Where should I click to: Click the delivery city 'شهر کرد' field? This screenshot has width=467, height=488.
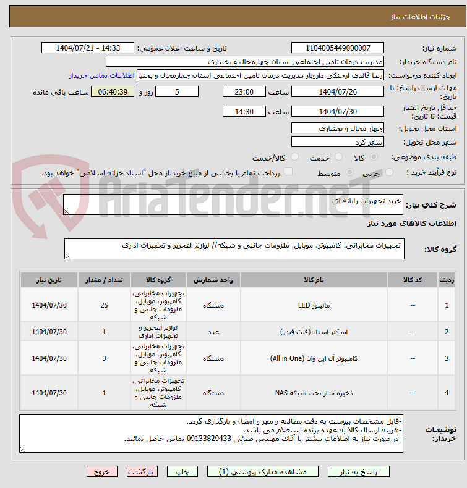coord(337,142)
